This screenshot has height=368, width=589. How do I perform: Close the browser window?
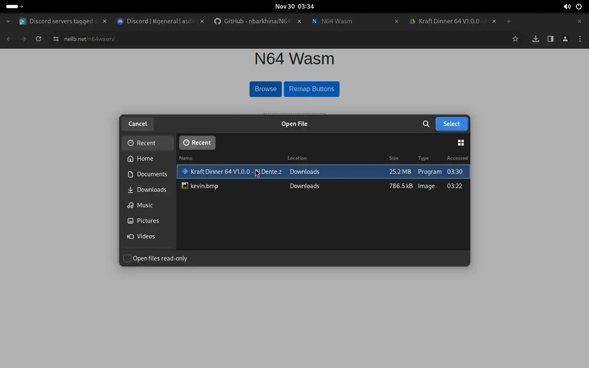[x=580, y=21]
